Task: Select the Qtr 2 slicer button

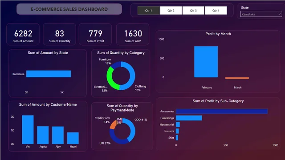Action: [171, 11]
